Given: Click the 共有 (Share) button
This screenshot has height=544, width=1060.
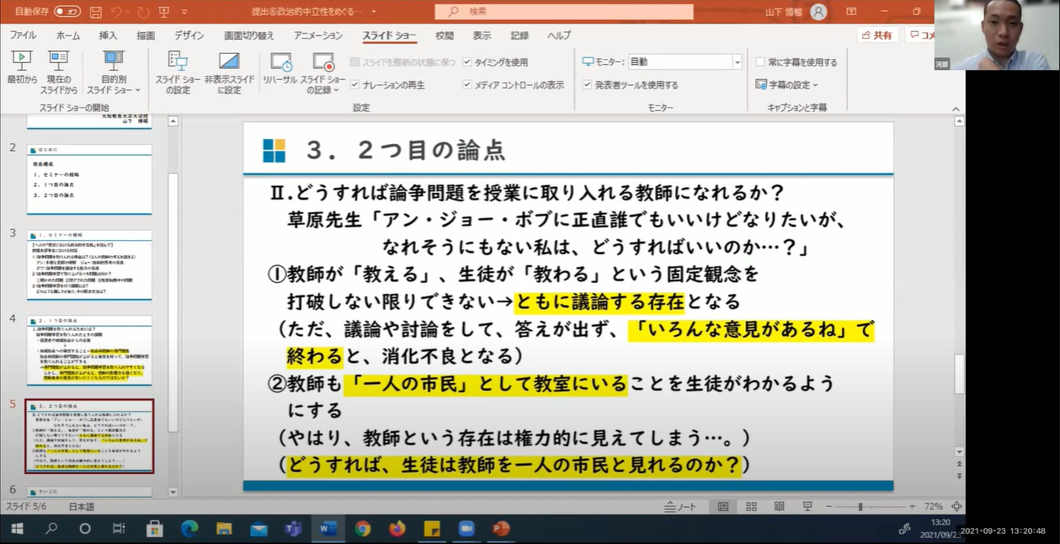Looking at the screenshot, I should (x=877, y=35).
